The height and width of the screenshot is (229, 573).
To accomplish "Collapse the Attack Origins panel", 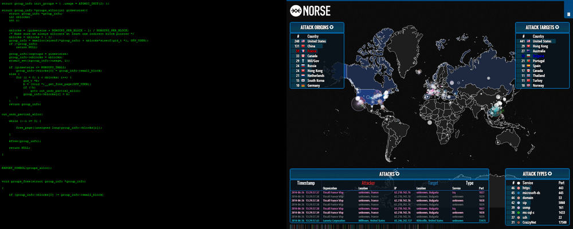I will pyautogui.click(x=331, y=27).
